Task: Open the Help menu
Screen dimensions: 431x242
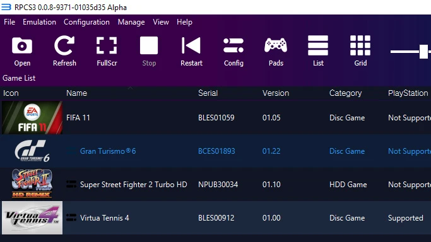Action: [x=184, y=22]
